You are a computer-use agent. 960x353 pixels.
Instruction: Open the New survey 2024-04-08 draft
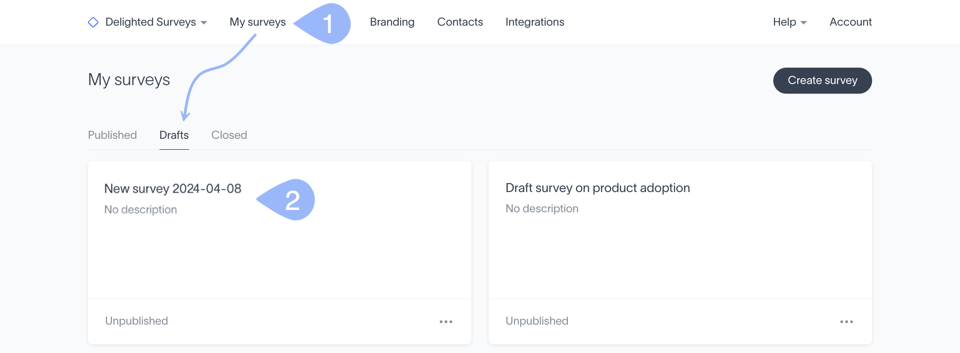tap(173, 189)
